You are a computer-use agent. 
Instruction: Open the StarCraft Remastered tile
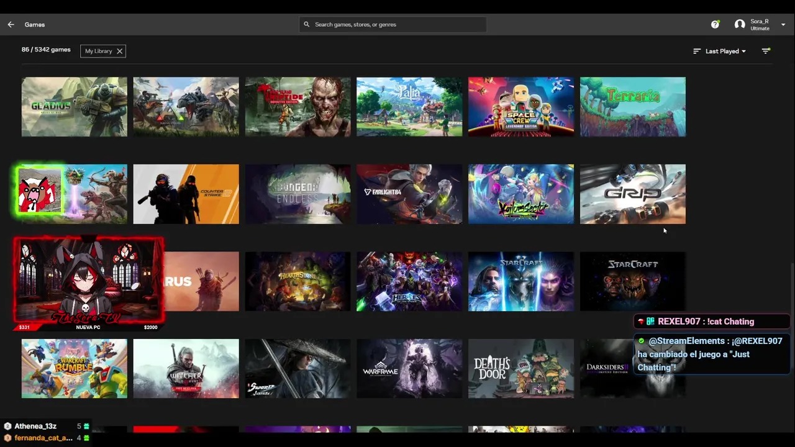click(633, 281)
